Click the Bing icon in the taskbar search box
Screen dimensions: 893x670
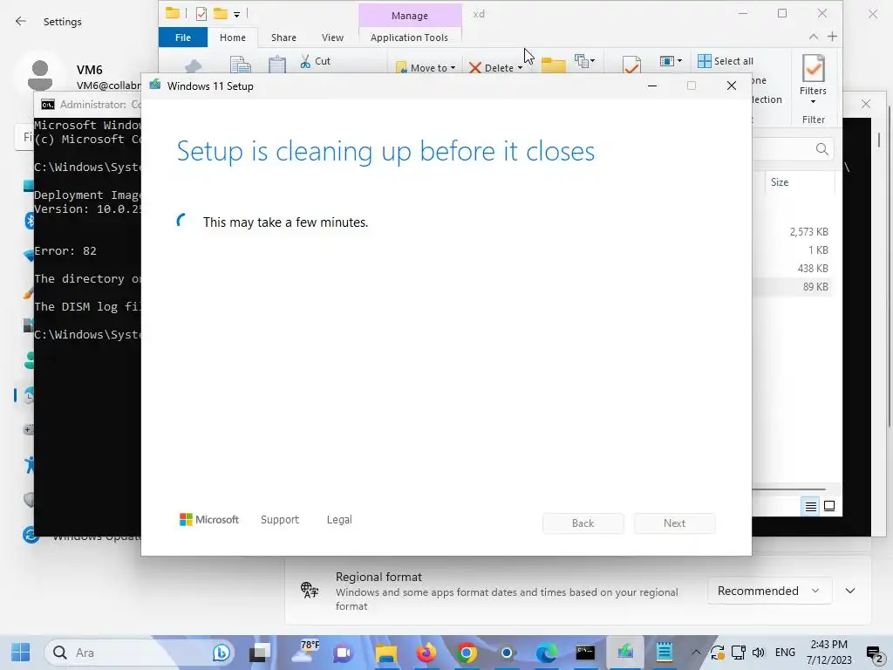pos(221,653)
